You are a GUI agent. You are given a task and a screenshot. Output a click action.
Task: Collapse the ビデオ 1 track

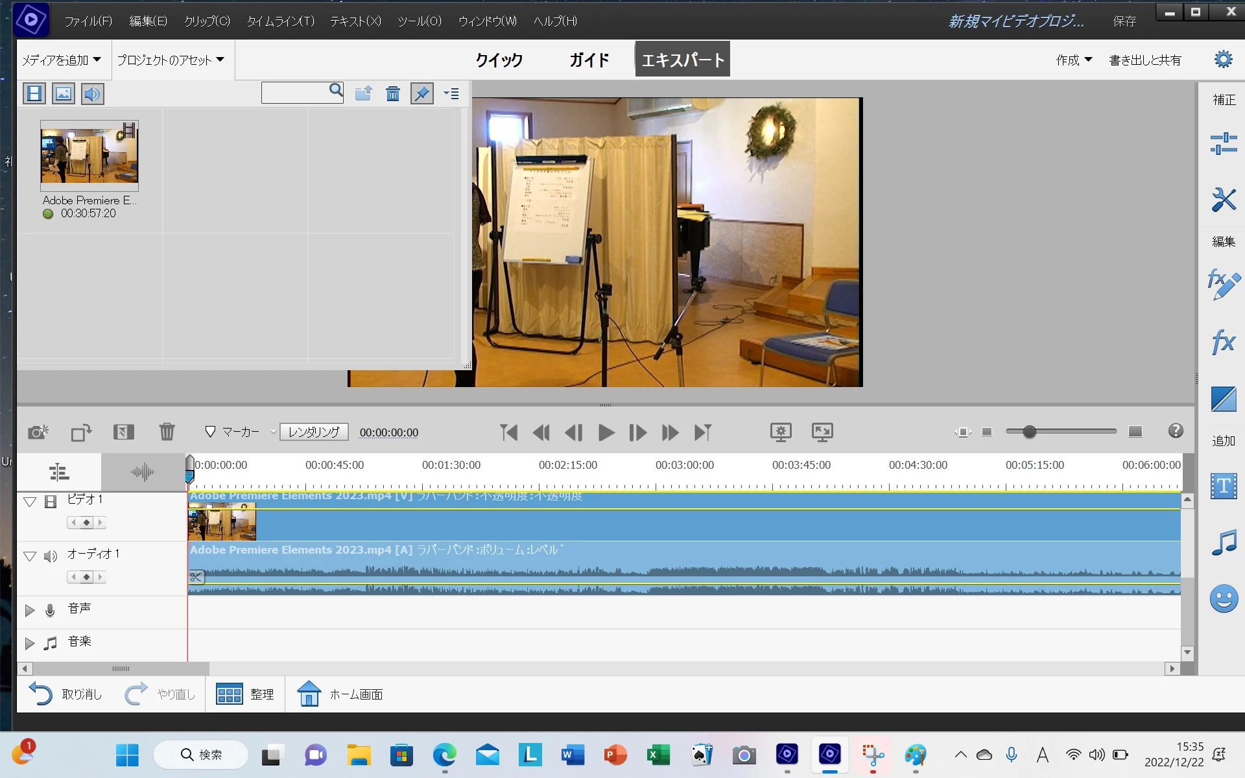click(29, 502)
